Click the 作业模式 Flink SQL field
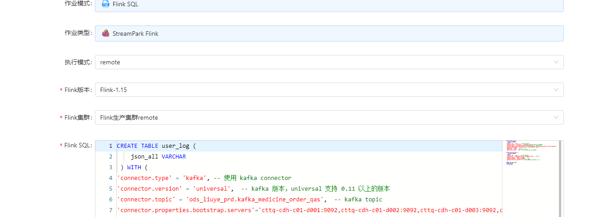The height and width of the screenshot is (217, 597). (x=329, y=5)
